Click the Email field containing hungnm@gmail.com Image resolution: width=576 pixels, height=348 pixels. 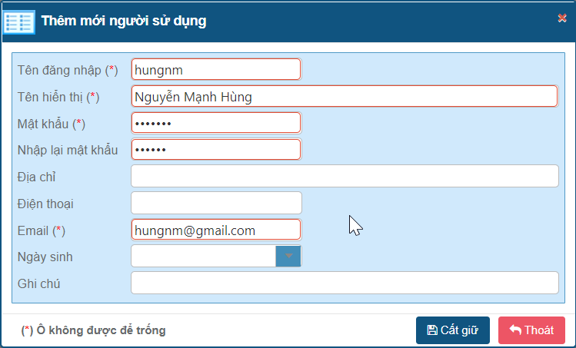pyautogui.click(x=215, y=230)
